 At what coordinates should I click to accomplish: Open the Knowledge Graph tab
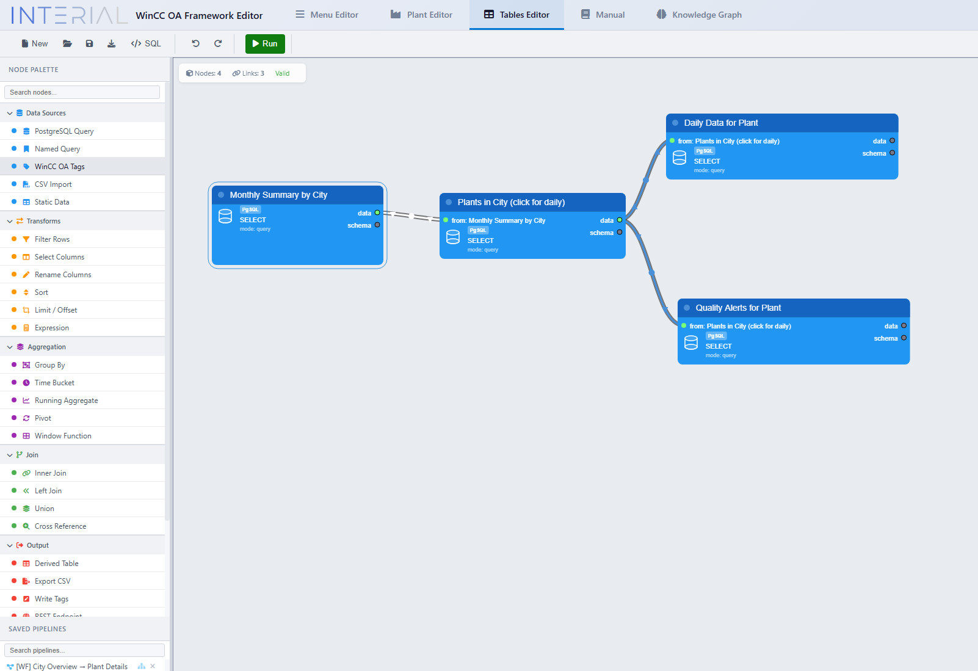point(698,15)
